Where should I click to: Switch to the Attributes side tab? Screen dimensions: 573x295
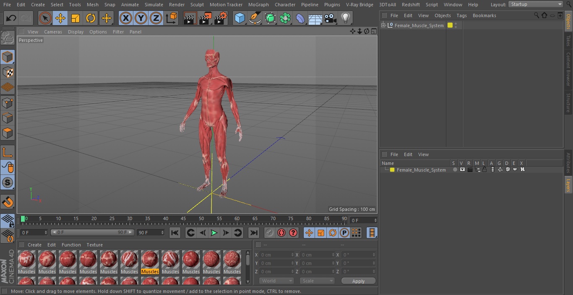[x=568, y=163]
